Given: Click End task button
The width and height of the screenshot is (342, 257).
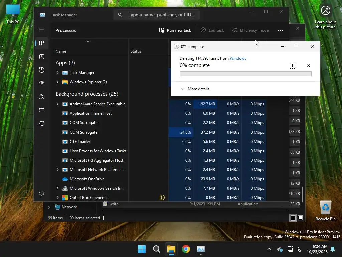Looking at the screenshot, I should (x=212, y=30).
